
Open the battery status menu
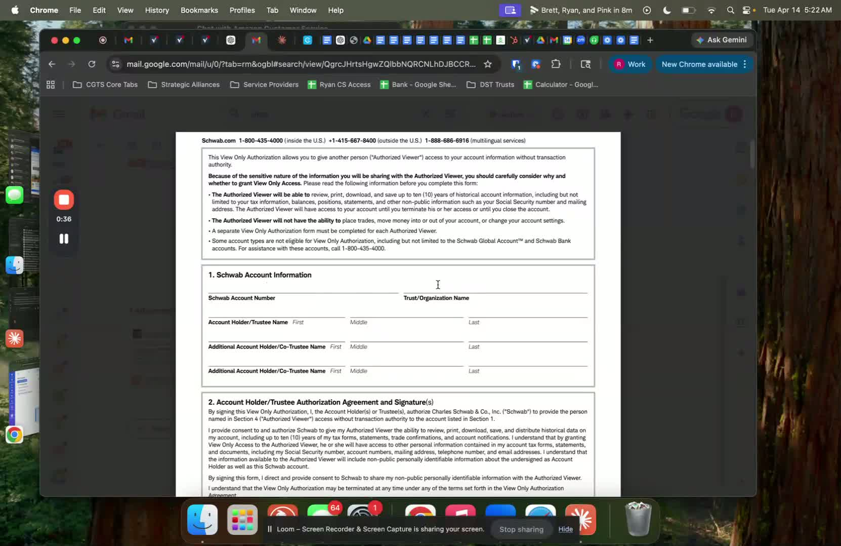click(x=688, y=10)
